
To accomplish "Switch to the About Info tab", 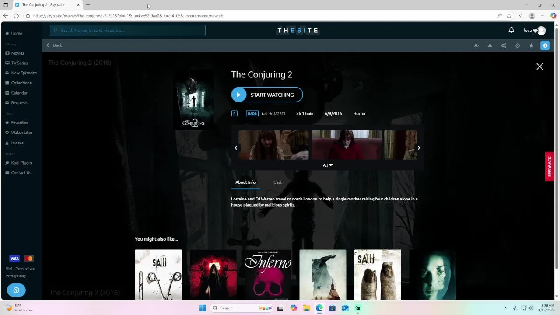I will pos(245,182).
